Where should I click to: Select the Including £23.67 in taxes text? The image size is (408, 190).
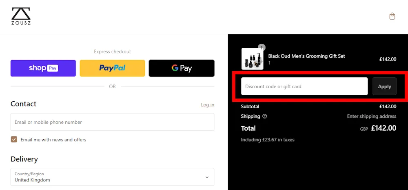tap(268, 140)
